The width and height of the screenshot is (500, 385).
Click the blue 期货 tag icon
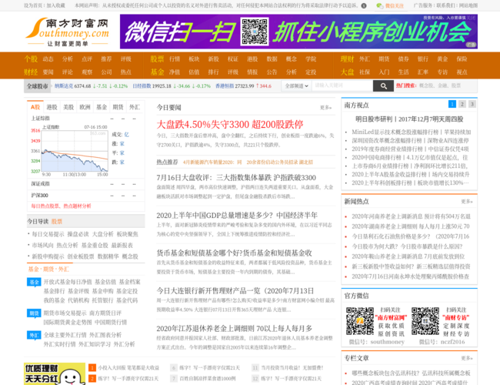[34, 313]
